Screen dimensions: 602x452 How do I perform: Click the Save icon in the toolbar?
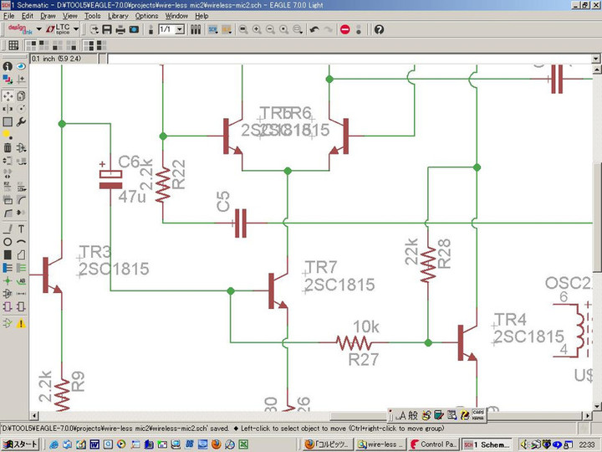pos(107,29)
